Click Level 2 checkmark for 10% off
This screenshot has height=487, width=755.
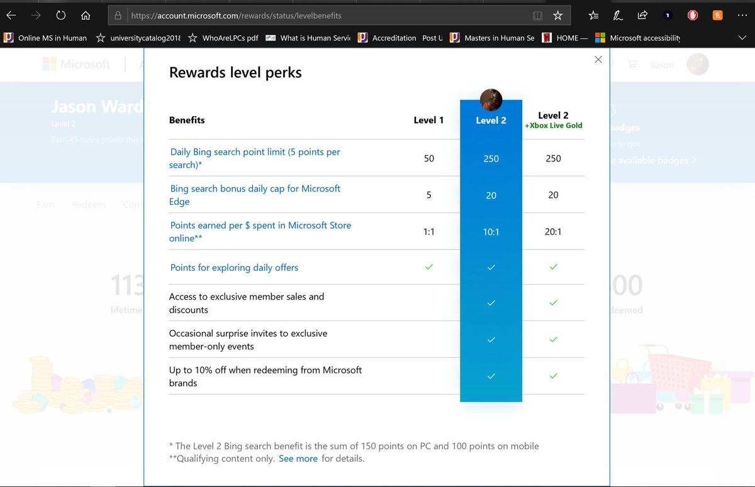491,376
